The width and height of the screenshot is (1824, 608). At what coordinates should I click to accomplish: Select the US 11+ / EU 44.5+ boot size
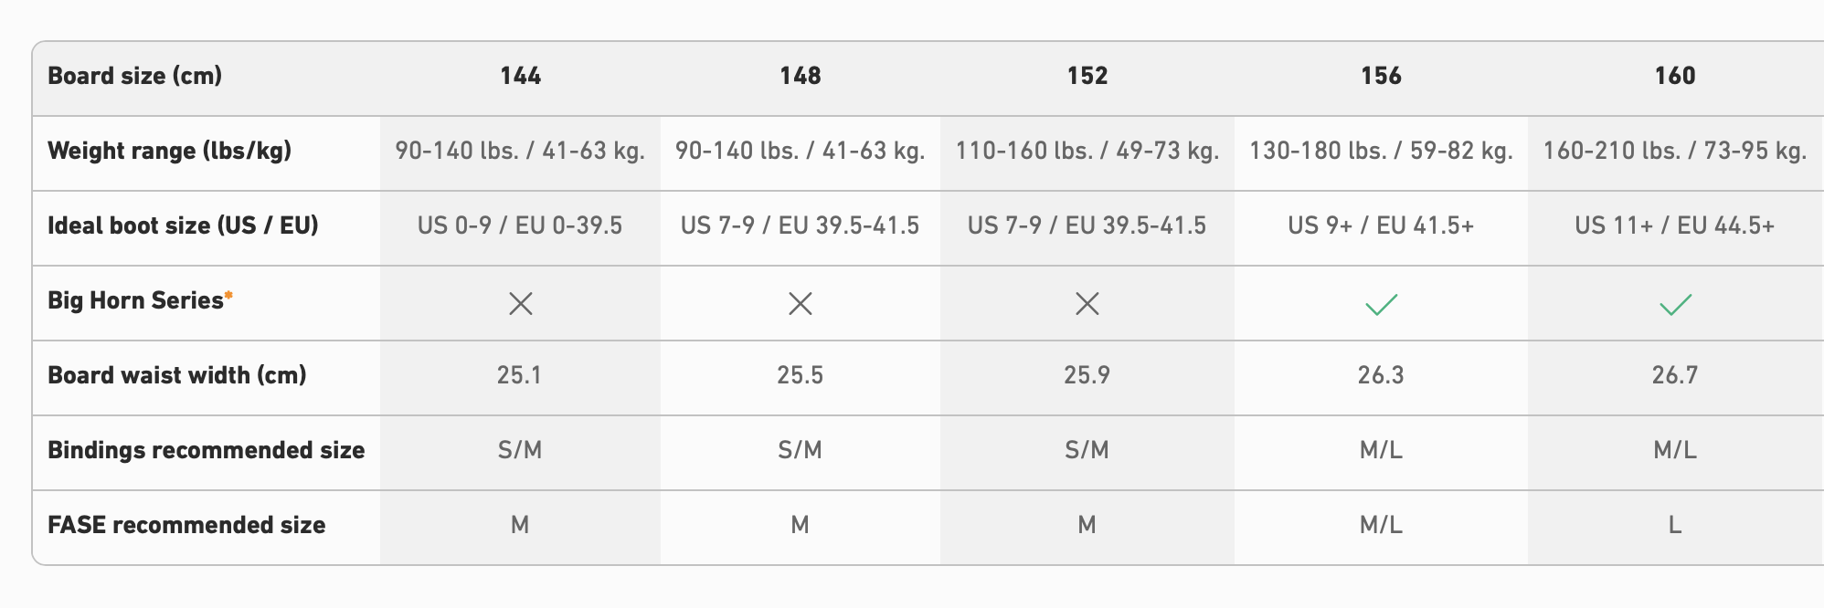pyautogui.click(x=1675, y=225)
